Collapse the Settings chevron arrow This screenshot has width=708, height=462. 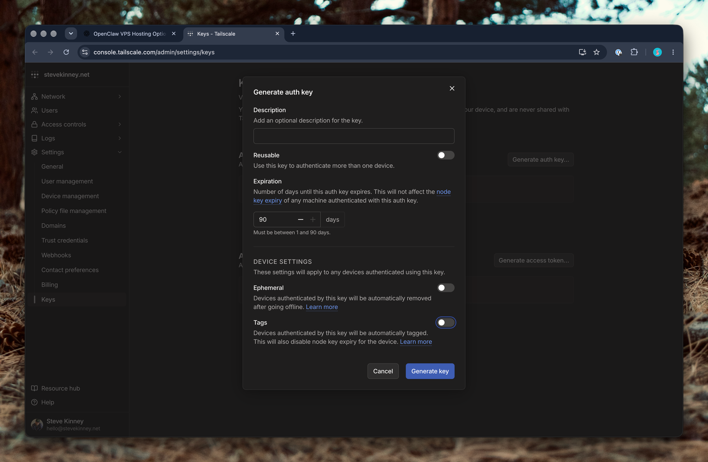tap(119, 152)
